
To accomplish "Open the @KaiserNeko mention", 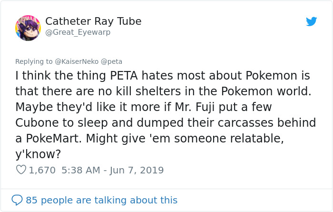I will (x=77, y=61).
